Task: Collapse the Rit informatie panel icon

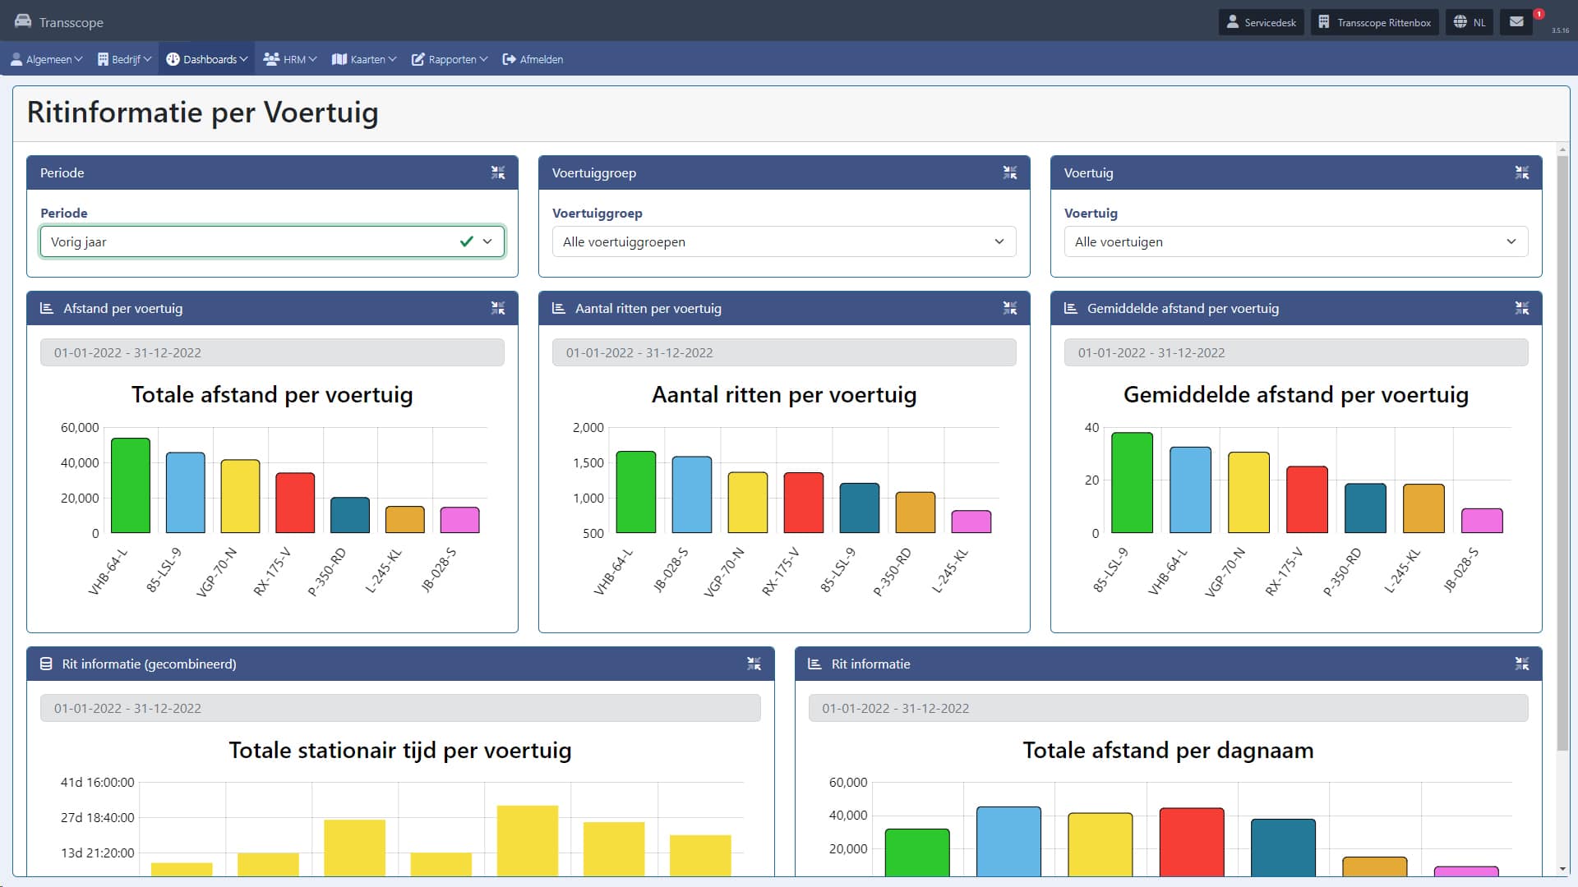Action: (1522, 664)
